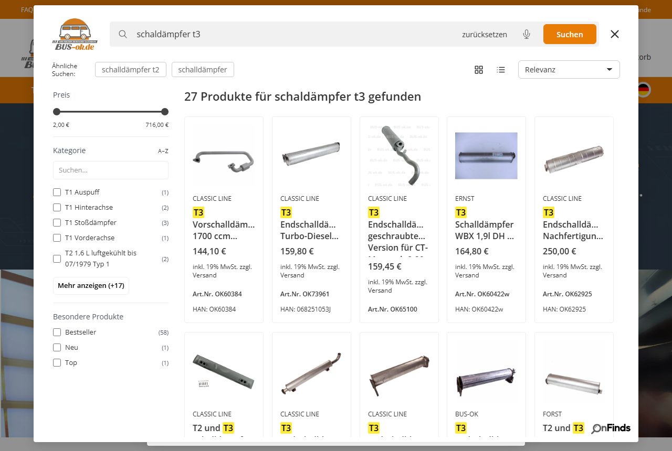Open the BUS-OK brand muffler image
Viewport: 672px width, 451px height.
[x=486, y=371]
